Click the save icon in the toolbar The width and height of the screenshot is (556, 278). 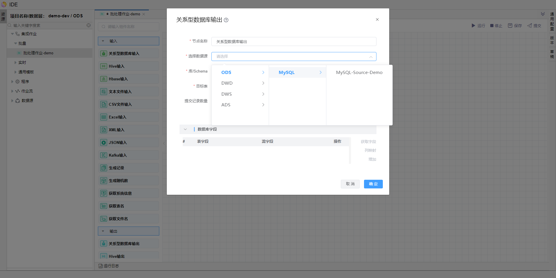tap(510, 26)
